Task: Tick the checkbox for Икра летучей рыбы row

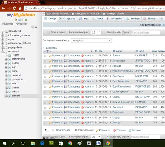Action: (x=45, y=71)
